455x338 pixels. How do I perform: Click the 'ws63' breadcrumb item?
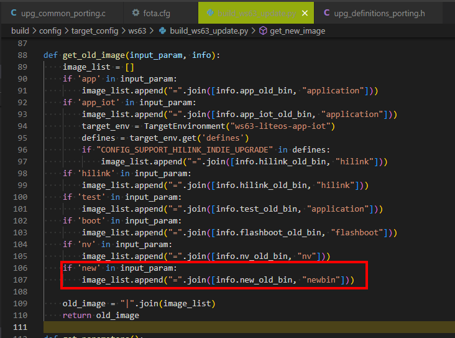tap(137, 31)
